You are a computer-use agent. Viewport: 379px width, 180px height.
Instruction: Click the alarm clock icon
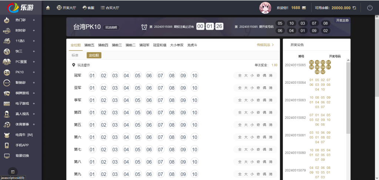pos(144,27)
